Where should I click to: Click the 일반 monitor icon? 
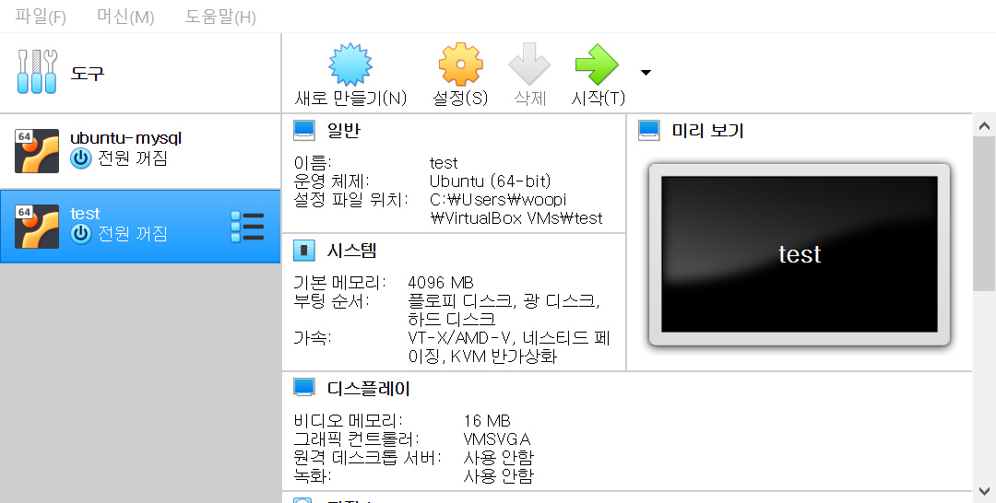point(304,130)
